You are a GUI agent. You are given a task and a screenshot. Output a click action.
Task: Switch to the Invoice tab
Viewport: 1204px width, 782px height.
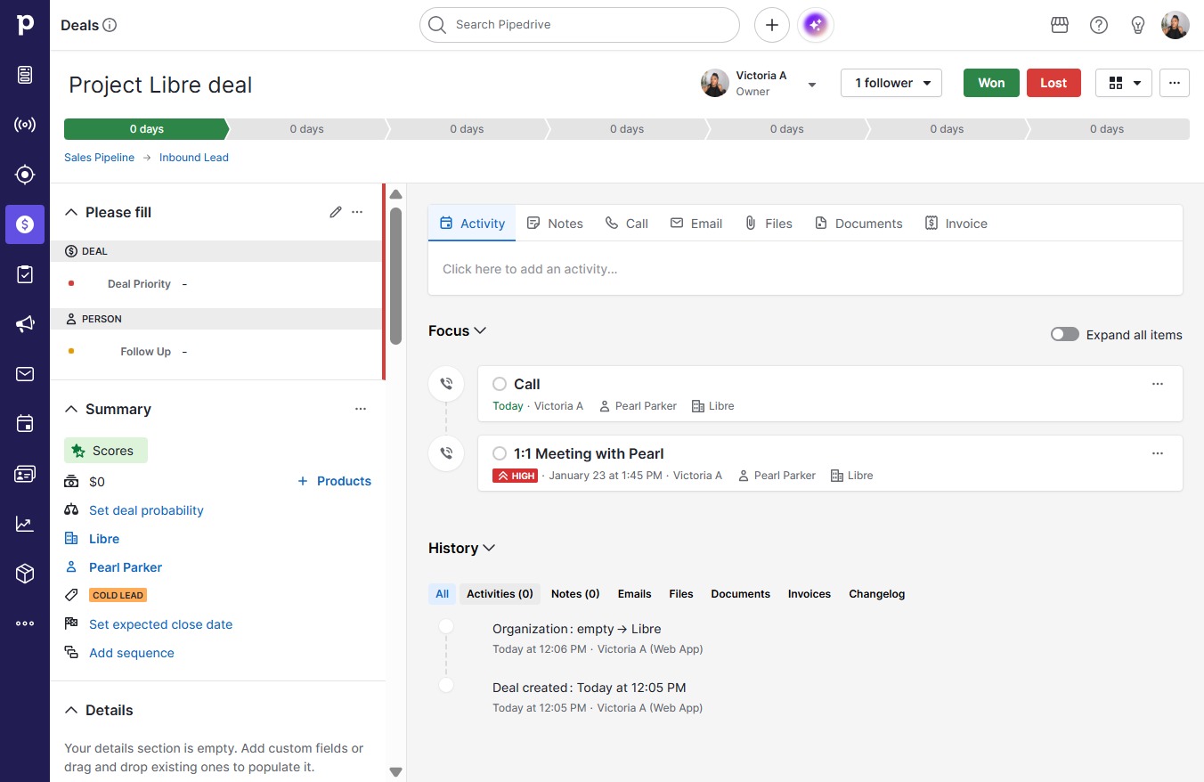click(x=956, y=224)
